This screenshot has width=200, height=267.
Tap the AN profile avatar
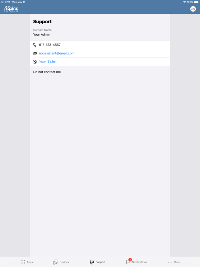[x=193, y=9]
